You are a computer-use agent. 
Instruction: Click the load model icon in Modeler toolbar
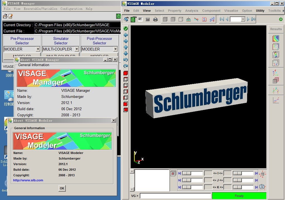click(126, 19)
